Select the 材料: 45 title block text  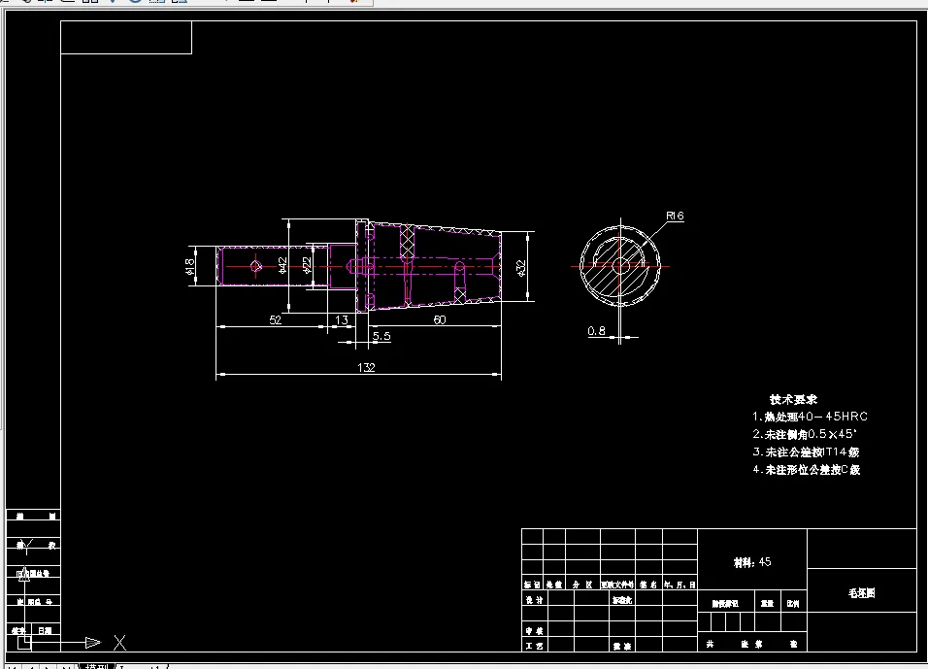tap(752, 562)
